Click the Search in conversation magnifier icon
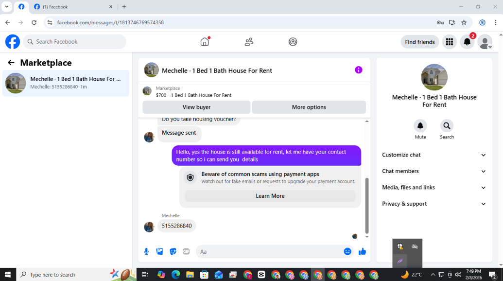 pyautogui.click(x=447, y=126)
